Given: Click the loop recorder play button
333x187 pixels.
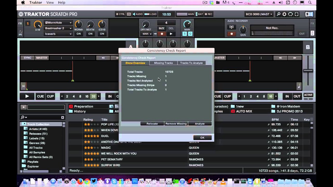Looking at the screenshot, I should pos(171,34).
